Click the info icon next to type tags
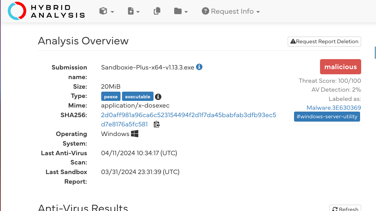 point(158,96)
